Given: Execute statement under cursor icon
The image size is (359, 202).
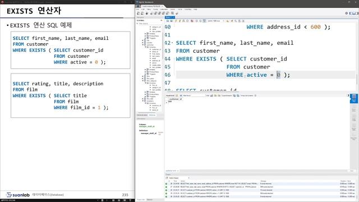Looking at the screenshot, I should [179, 21].
